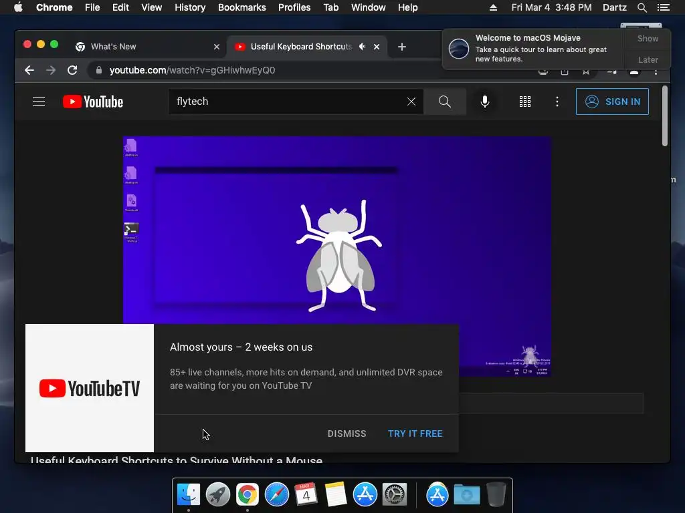Open the YouTube apps grid

pos(525,102)
